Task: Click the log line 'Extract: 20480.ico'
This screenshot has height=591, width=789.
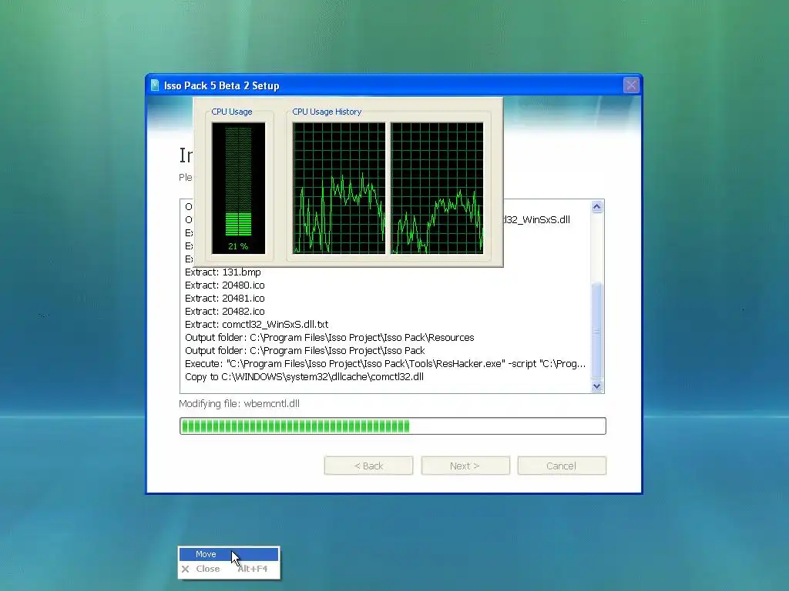Action: tap(224, 285)
